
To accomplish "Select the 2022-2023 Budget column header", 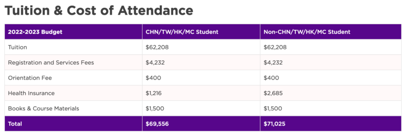I will pyautogui.click(x=35, y=32).
